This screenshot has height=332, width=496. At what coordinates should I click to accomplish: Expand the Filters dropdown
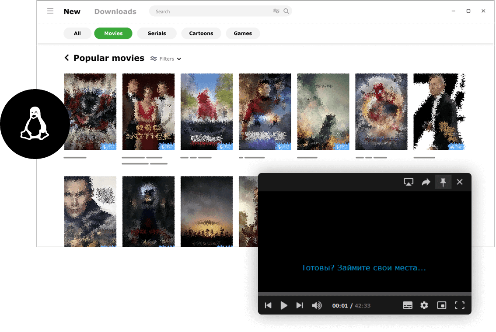pyautogui.click(x=166, y=59)
